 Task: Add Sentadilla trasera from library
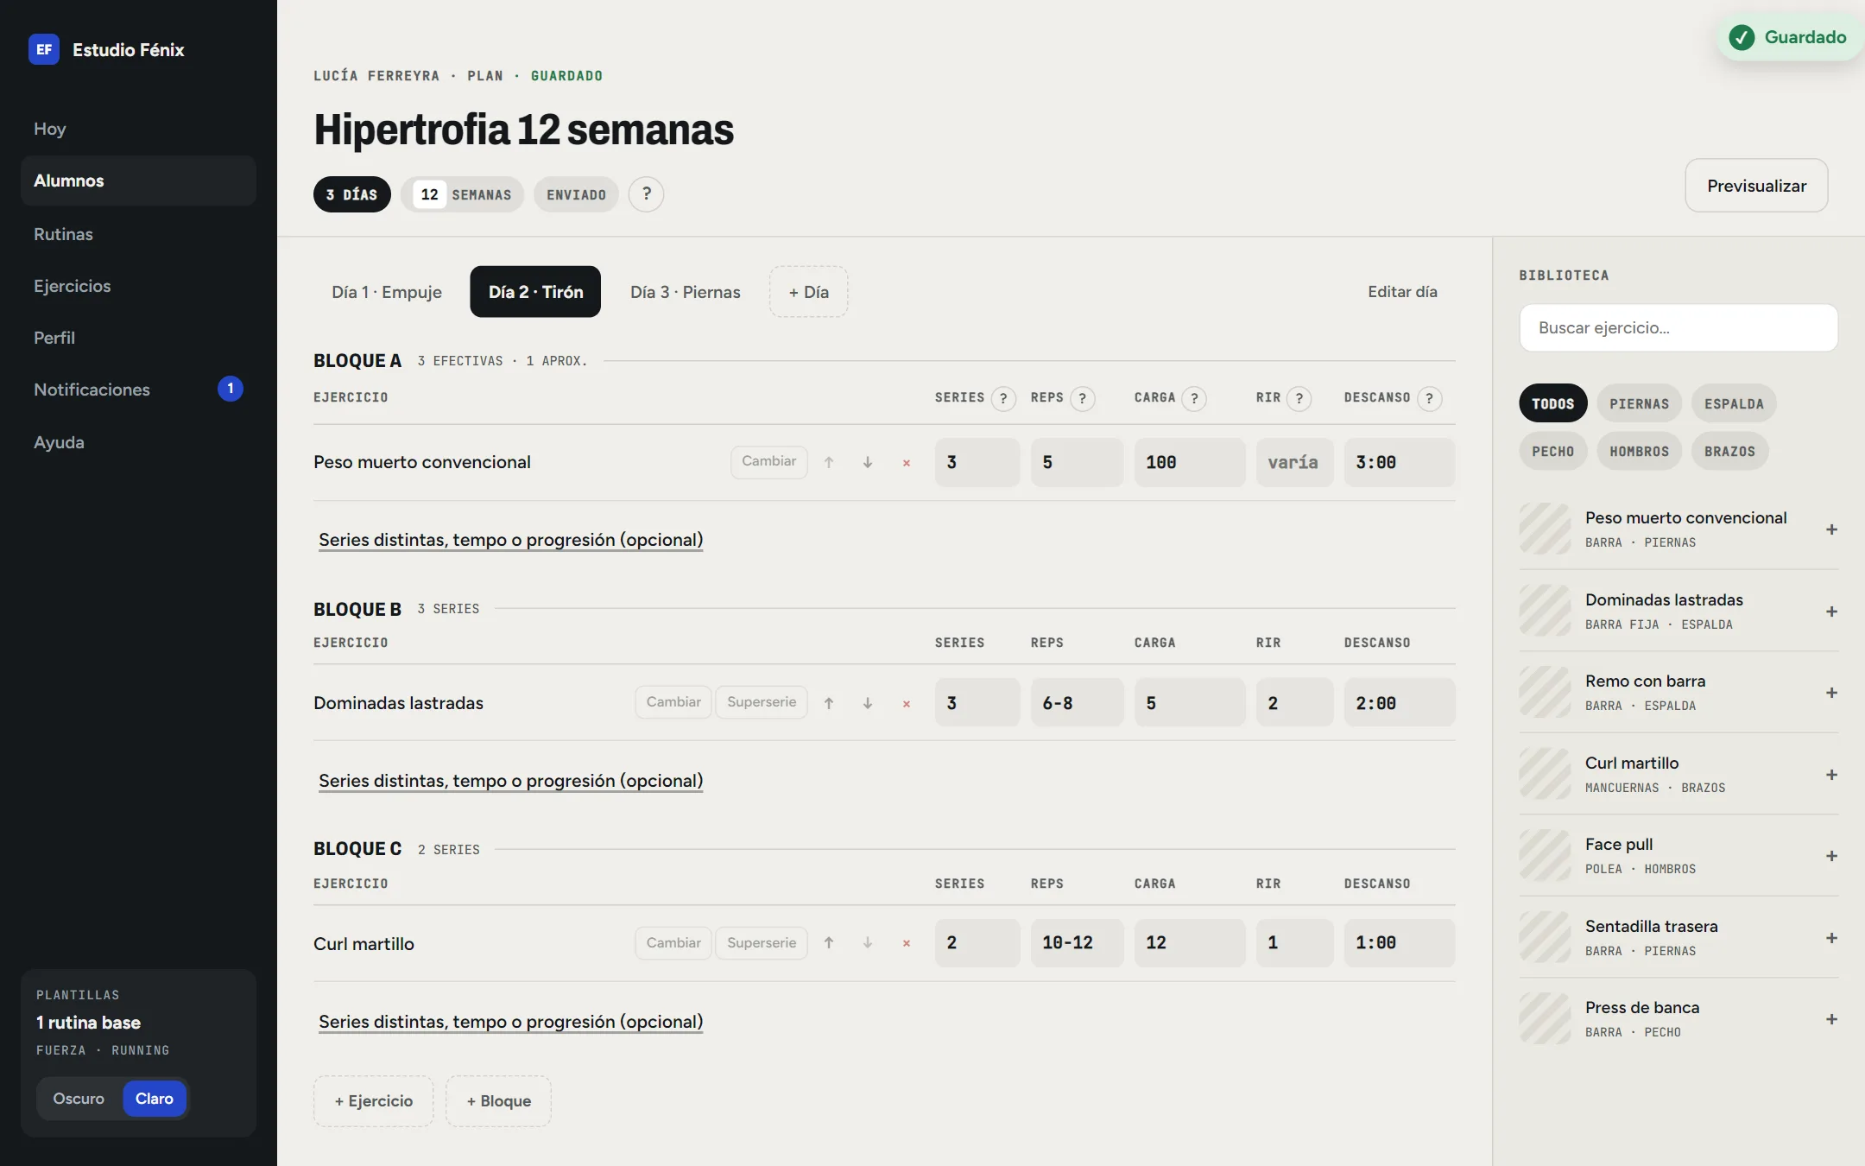click(x=1831, y=938)
